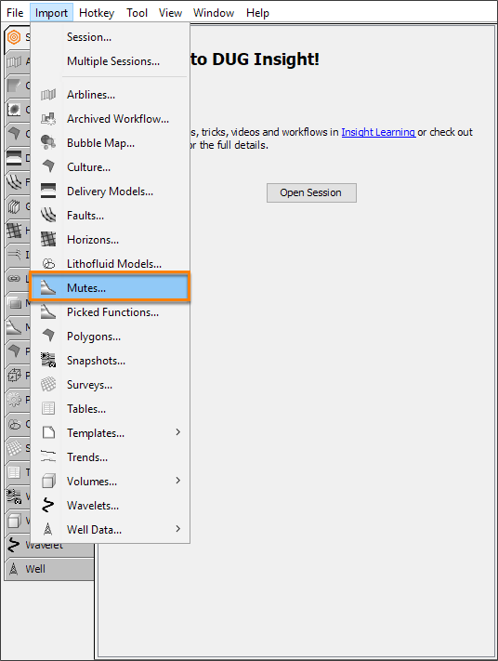The width and height of the screenshot is (498, 661).
Task: Click the Culture icon in menu
Action: click(48, 167)
